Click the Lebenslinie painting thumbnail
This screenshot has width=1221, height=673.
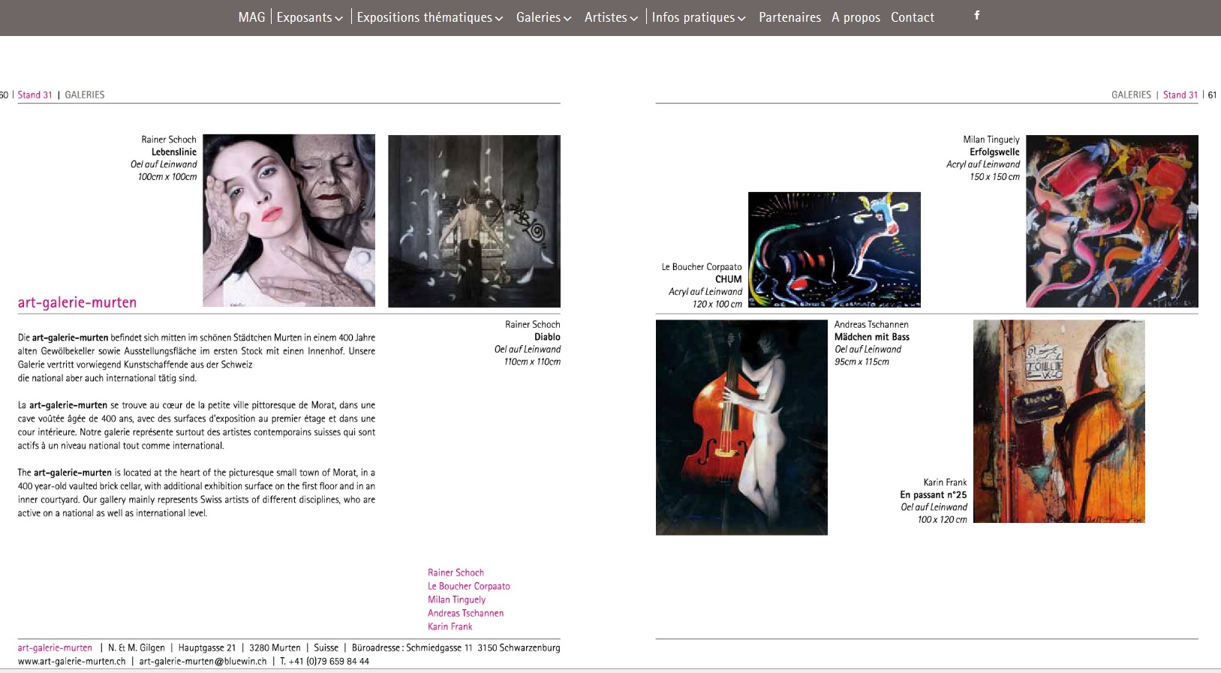click(x=289, y=221)
